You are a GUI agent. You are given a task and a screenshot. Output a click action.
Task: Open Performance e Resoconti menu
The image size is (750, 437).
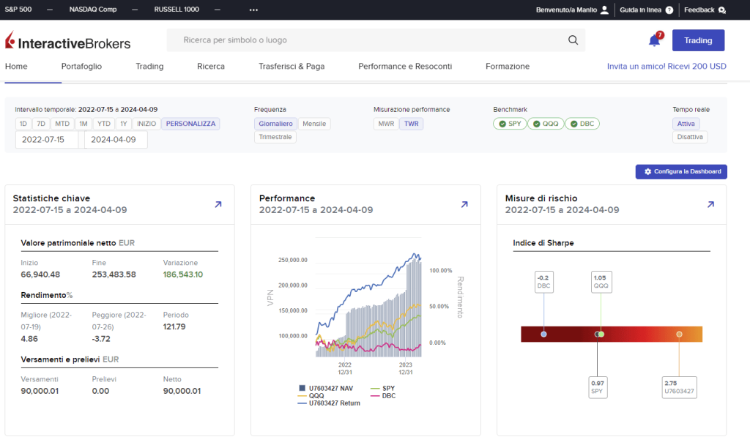pyautogui.click(x=405, y=67)
